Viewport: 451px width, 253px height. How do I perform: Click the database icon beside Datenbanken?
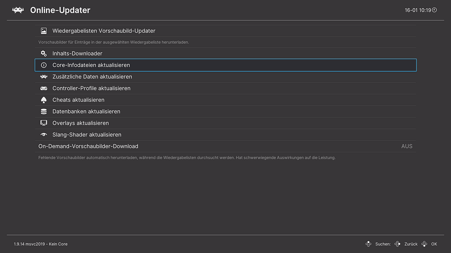coord(44,112)
